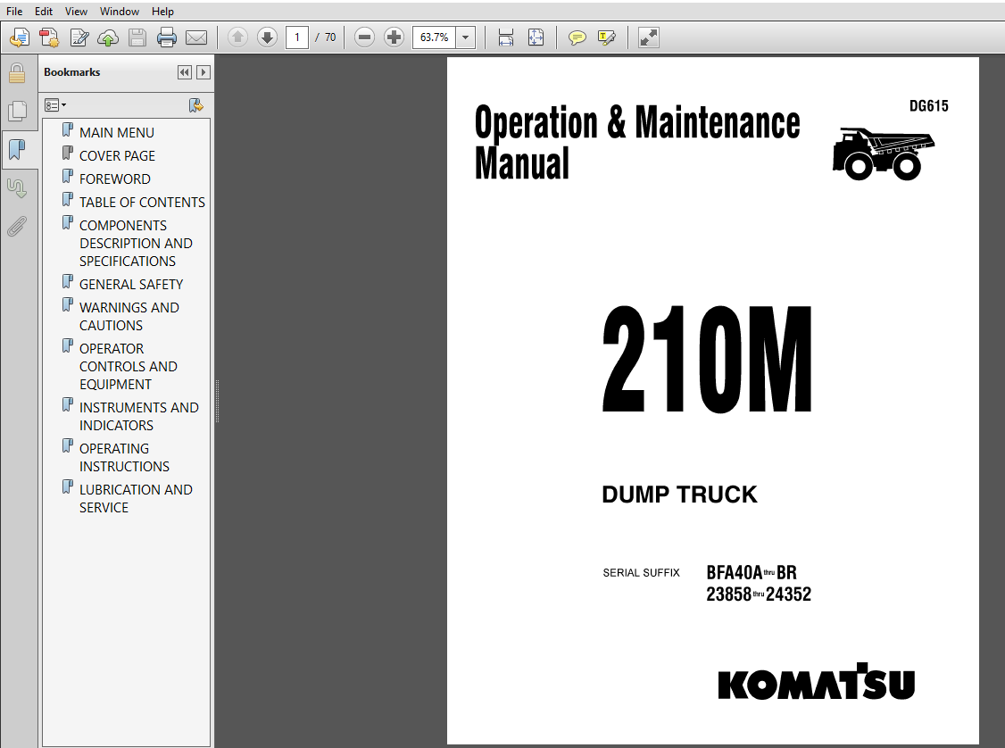This screenshot has width=1005, height=748.
Task: Open LUBRICATION AND SERVICE bookmark
Action: pyautogui.click(x=136, y=499)
